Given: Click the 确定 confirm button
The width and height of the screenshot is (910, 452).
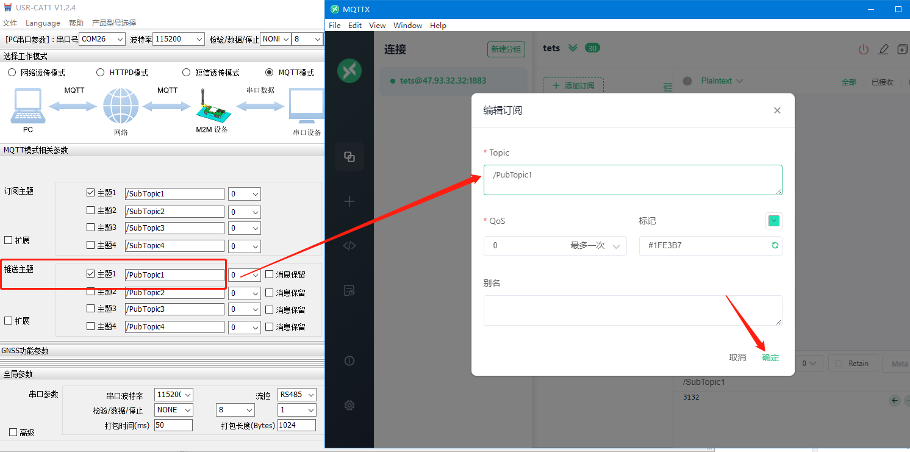Looking at the screenshot, I should pos(770,357).
